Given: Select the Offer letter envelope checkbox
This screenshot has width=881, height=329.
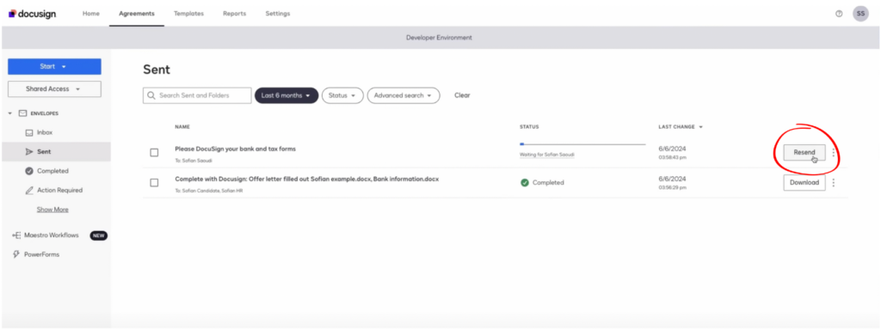Looking at the screenshot, I should [x=154, y=182].
